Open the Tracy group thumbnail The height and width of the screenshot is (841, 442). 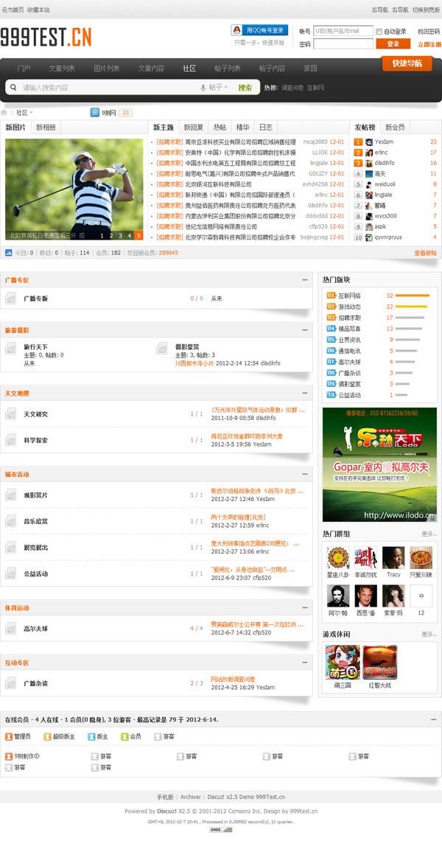click(393, 558)
